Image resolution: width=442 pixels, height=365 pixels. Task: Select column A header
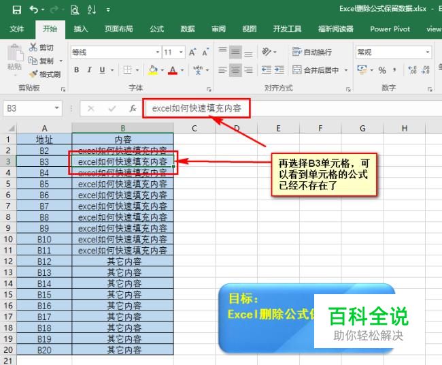coord(44,129)
